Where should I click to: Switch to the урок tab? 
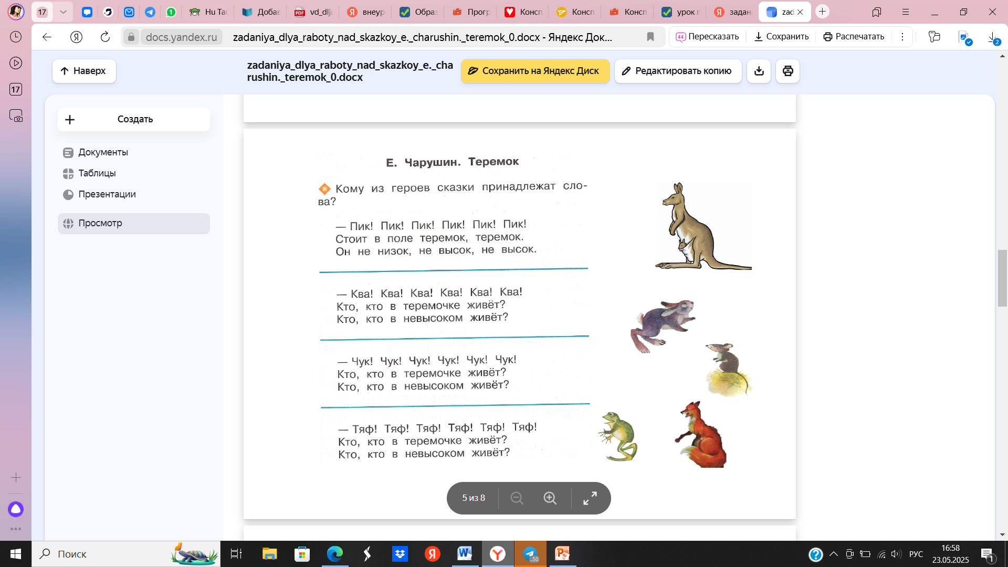[x=680, y=12]
